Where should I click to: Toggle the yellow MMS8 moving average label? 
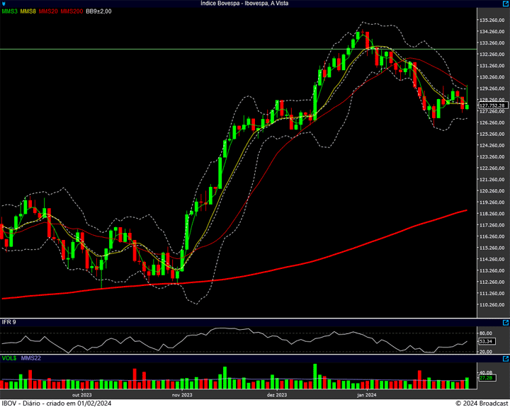28,11
